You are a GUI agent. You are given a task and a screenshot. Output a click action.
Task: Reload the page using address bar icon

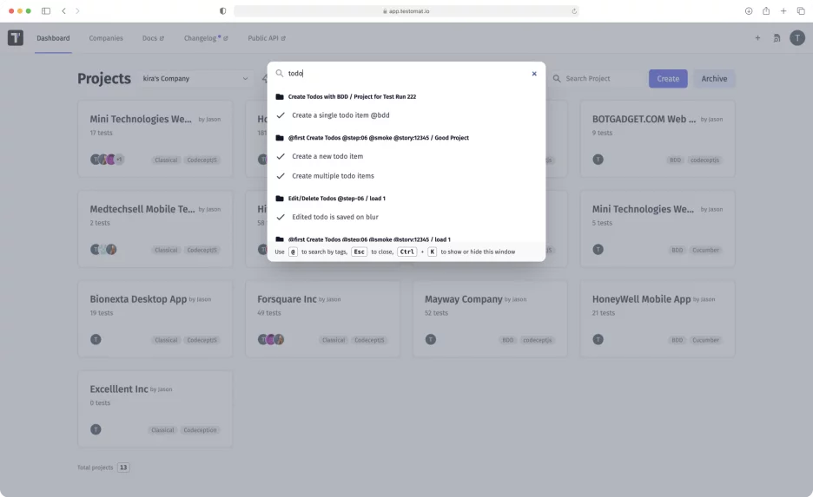(x=574, y=11)
